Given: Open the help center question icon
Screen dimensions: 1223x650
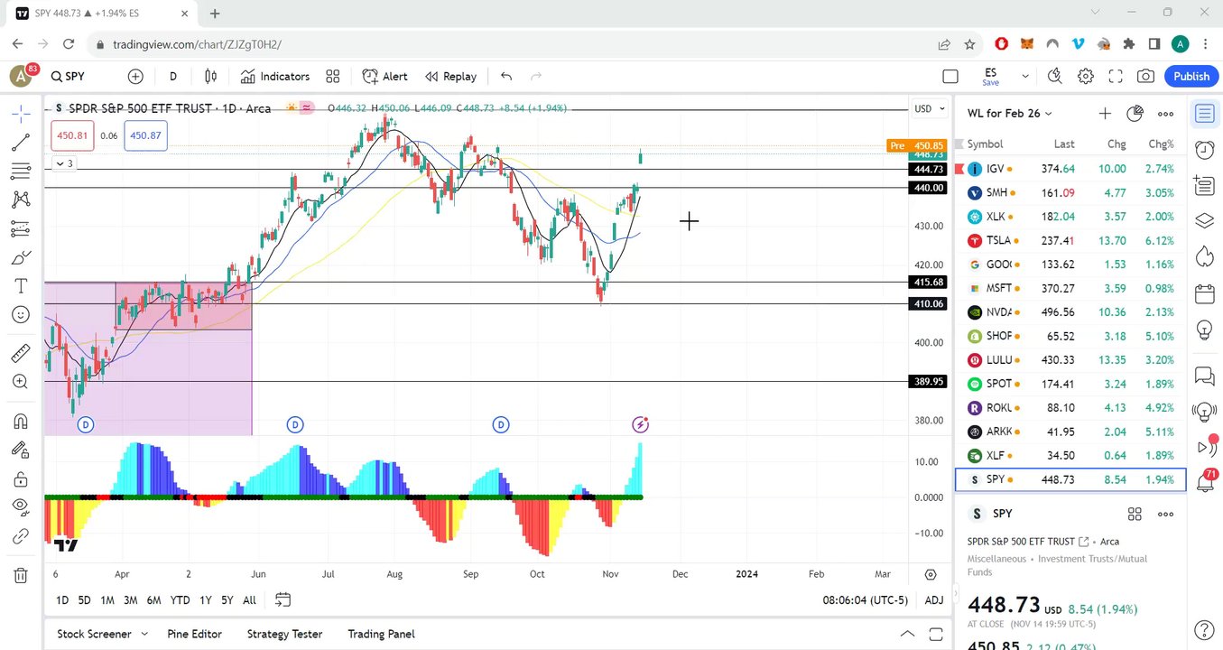Looking at the screenshot, I should 1204,629.
